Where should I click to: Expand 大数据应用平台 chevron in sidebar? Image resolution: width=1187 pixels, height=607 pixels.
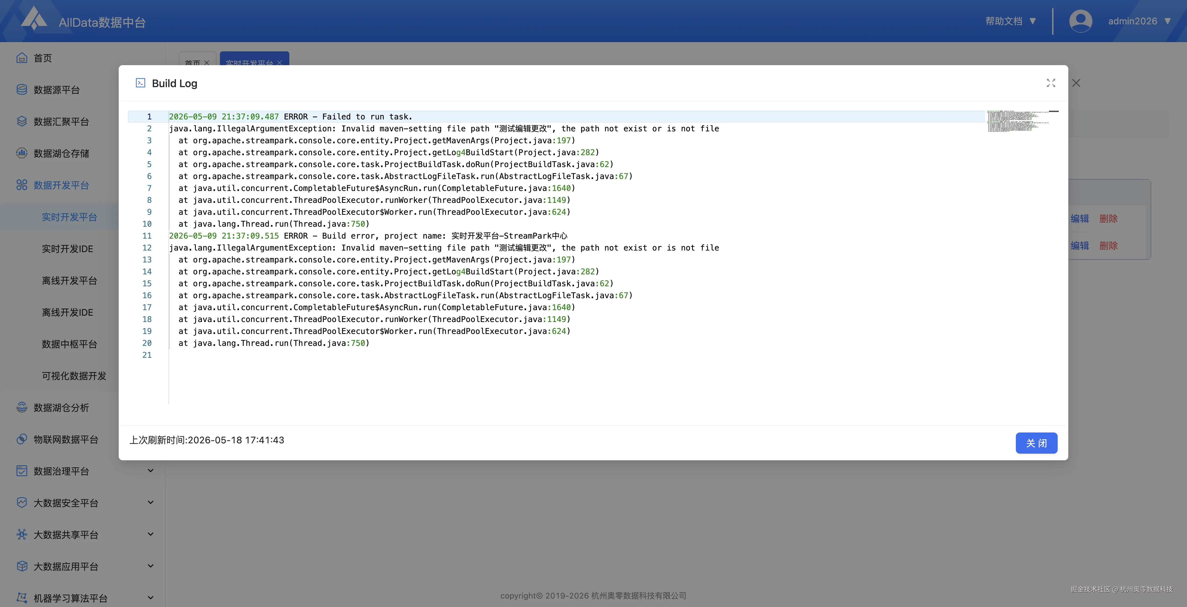pos(150,566)
